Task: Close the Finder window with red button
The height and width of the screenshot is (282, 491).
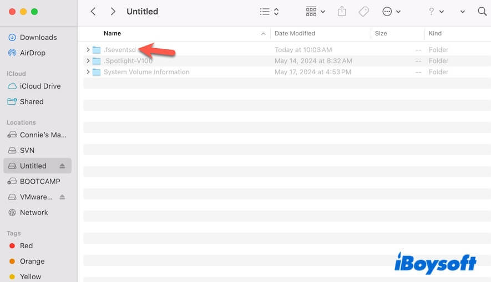Action: click(x=12, y=12)
